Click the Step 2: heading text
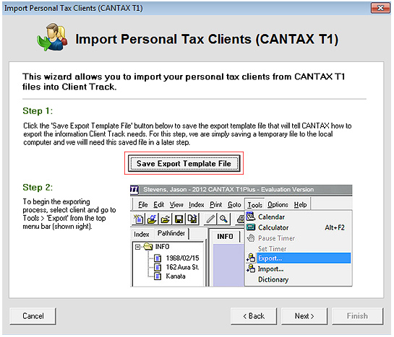This screenshot has width=394, height=337. (38, 188)
